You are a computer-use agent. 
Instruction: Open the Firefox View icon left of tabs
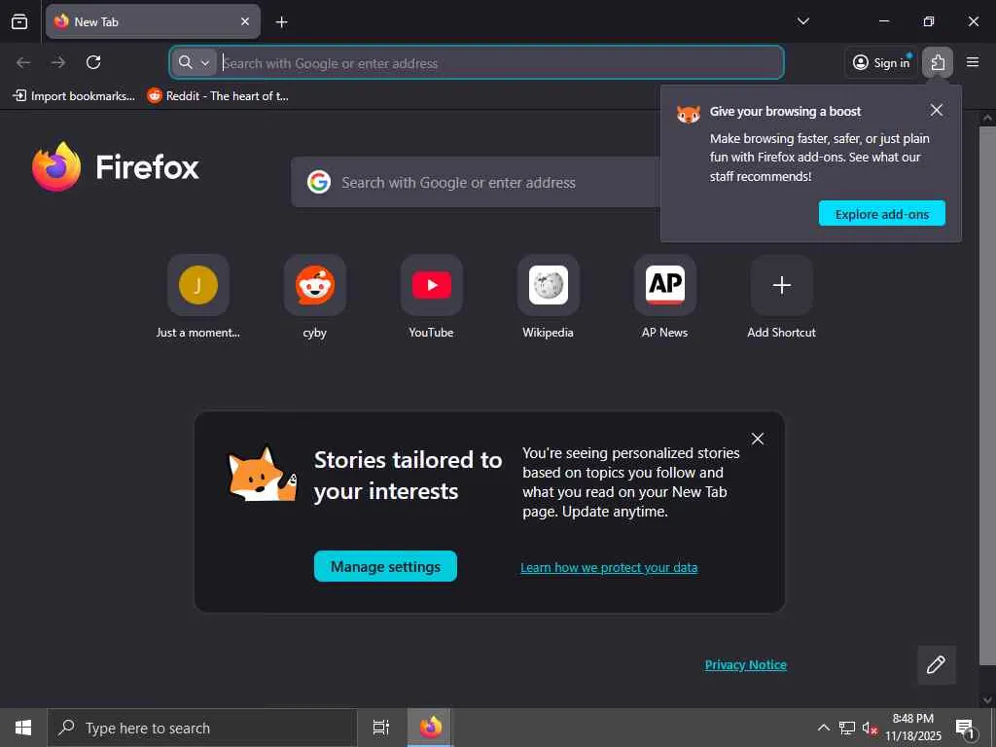click(x=19, y=21)
